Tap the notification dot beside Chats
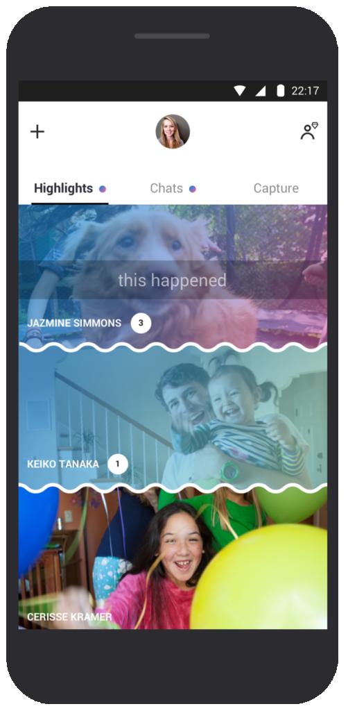The height and width of the screenshot is (711, 348). [x=193, y=189]
